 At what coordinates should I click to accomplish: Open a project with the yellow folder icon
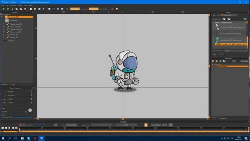tap(35, 9)
